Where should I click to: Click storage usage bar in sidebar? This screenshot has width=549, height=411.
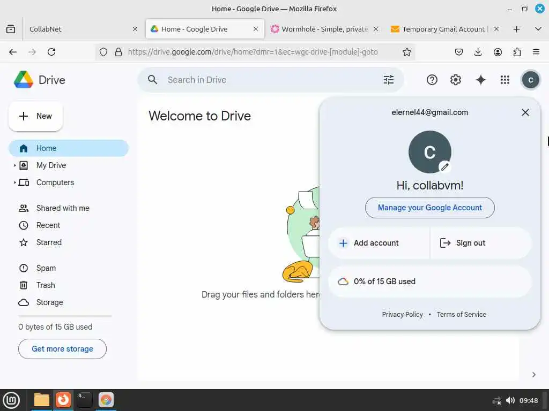click(65, 316)
